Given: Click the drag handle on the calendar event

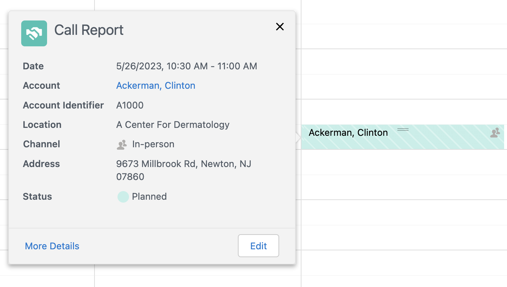Looking at the screenshot, I should tap(403, 129).
